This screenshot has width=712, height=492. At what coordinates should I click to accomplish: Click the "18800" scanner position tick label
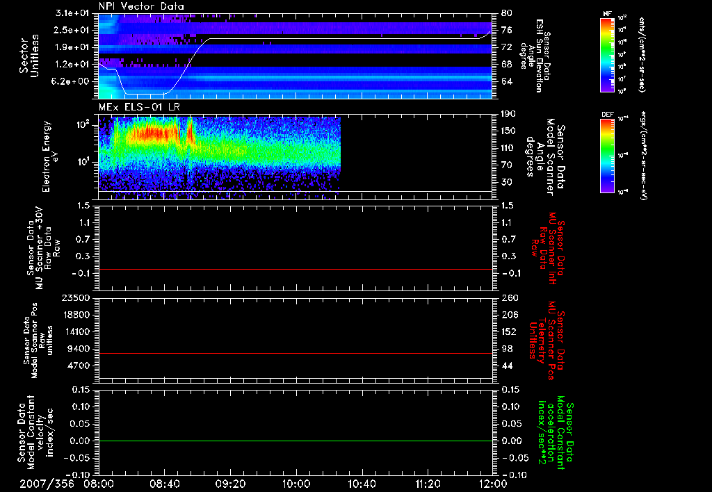(76, 315)
